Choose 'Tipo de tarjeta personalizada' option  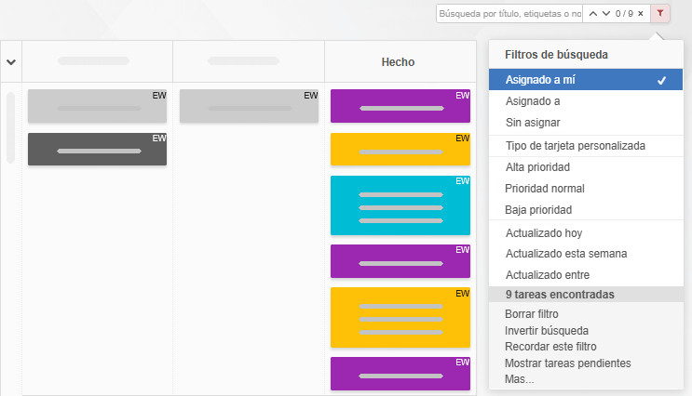pyautogui.click(x=575, y=146)
